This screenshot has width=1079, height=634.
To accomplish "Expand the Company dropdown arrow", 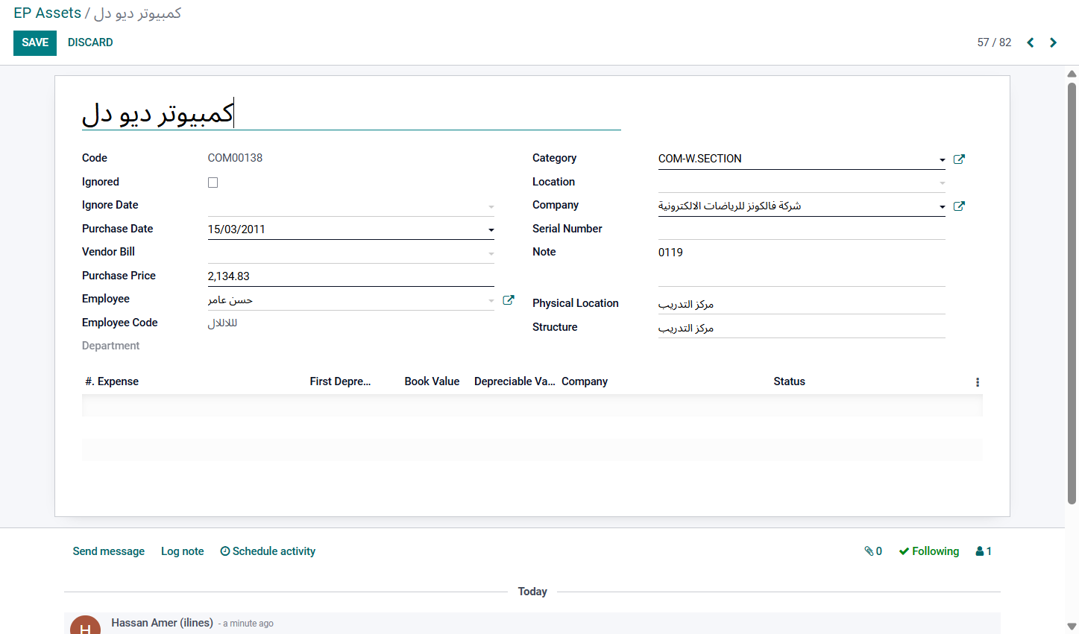I will pyautogui.click(x=942, y=206).
